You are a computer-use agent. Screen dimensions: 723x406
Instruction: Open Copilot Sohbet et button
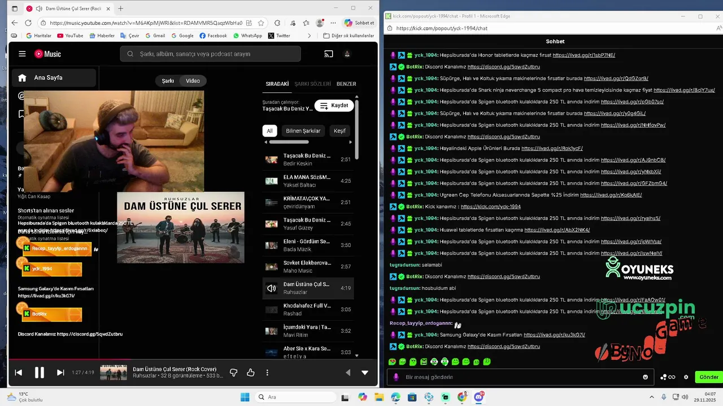click(x=359, y=23)
